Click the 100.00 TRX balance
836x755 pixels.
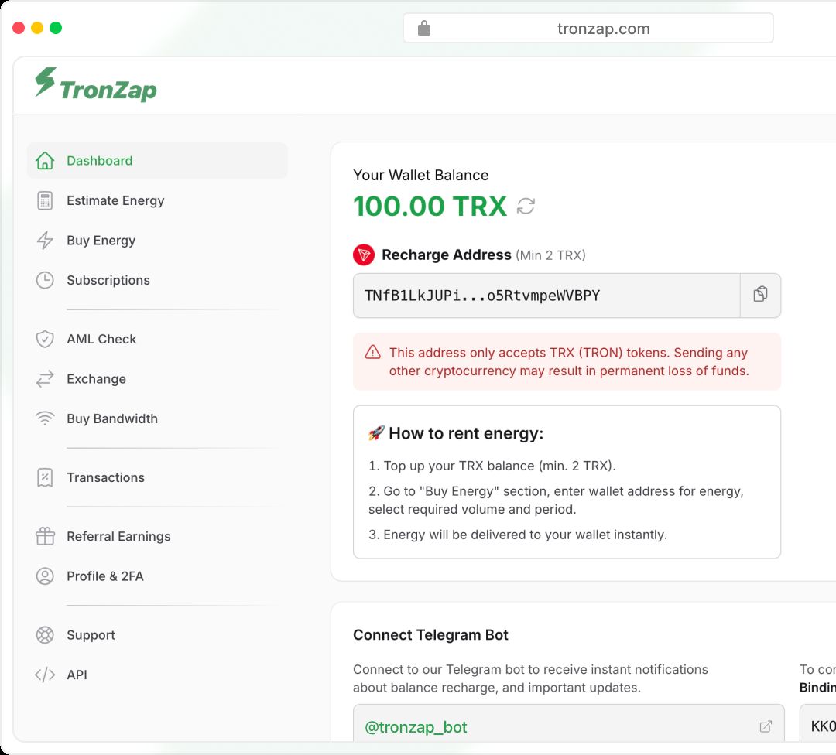(430, 207)
